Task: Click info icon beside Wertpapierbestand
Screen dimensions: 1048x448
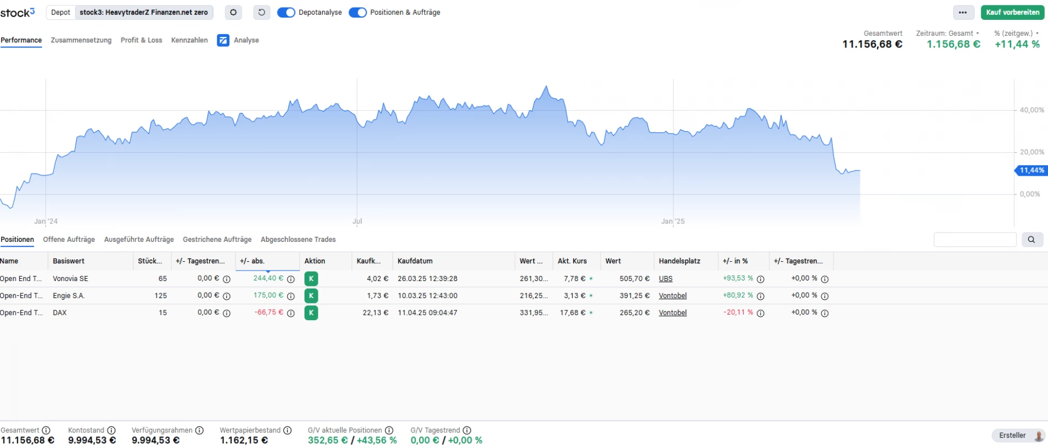Action: pos(287,430)
